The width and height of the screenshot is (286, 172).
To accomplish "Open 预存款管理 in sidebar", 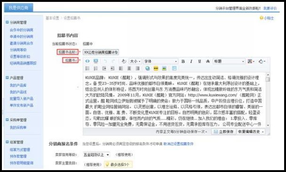I will point(18,157).
